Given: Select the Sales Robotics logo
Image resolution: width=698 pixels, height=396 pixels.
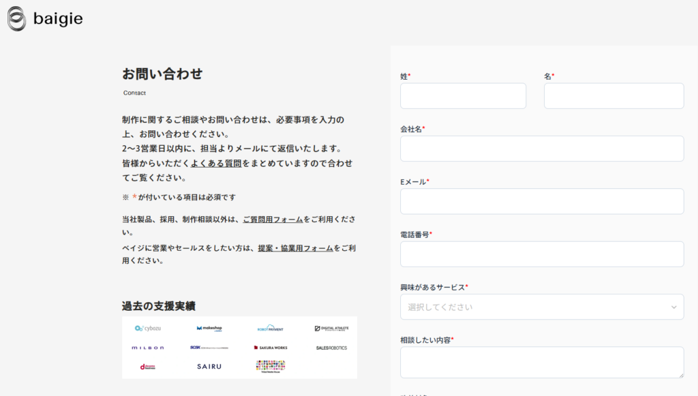Looking at the screenshot, I should (x=331, y=348).
